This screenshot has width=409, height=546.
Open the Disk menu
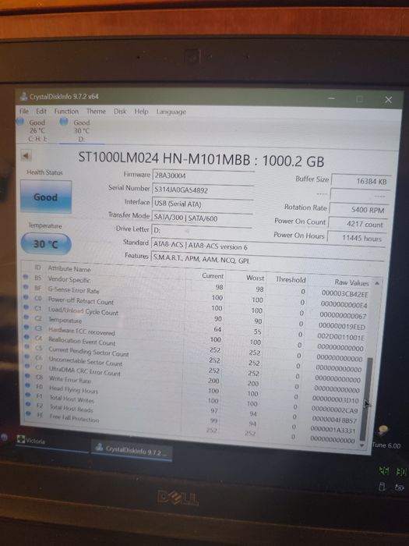coord(120,112)
